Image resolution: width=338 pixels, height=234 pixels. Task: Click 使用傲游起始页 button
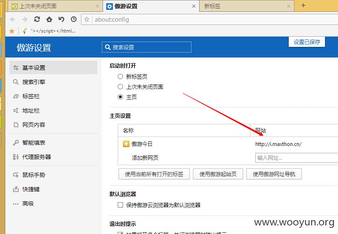click(x=218, y=174)
